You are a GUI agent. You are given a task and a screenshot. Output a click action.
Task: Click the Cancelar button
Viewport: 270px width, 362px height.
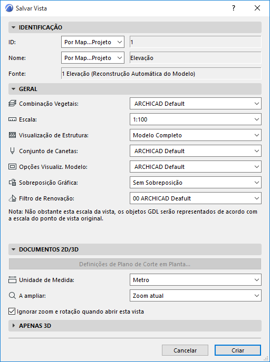click(x=185, y=350)
